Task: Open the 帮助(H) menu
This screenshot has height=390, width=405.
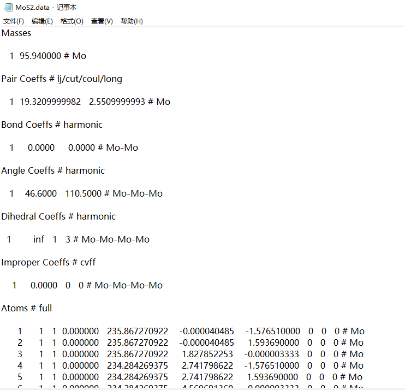Action: (132, 21)
